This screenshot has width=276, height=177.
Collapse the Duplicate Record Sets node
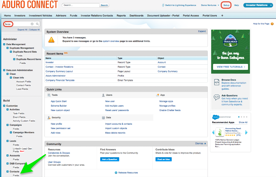click(11, 52)
